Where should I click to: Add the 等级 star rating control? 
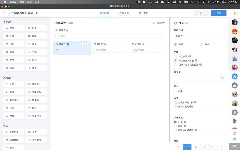point(14,92)
